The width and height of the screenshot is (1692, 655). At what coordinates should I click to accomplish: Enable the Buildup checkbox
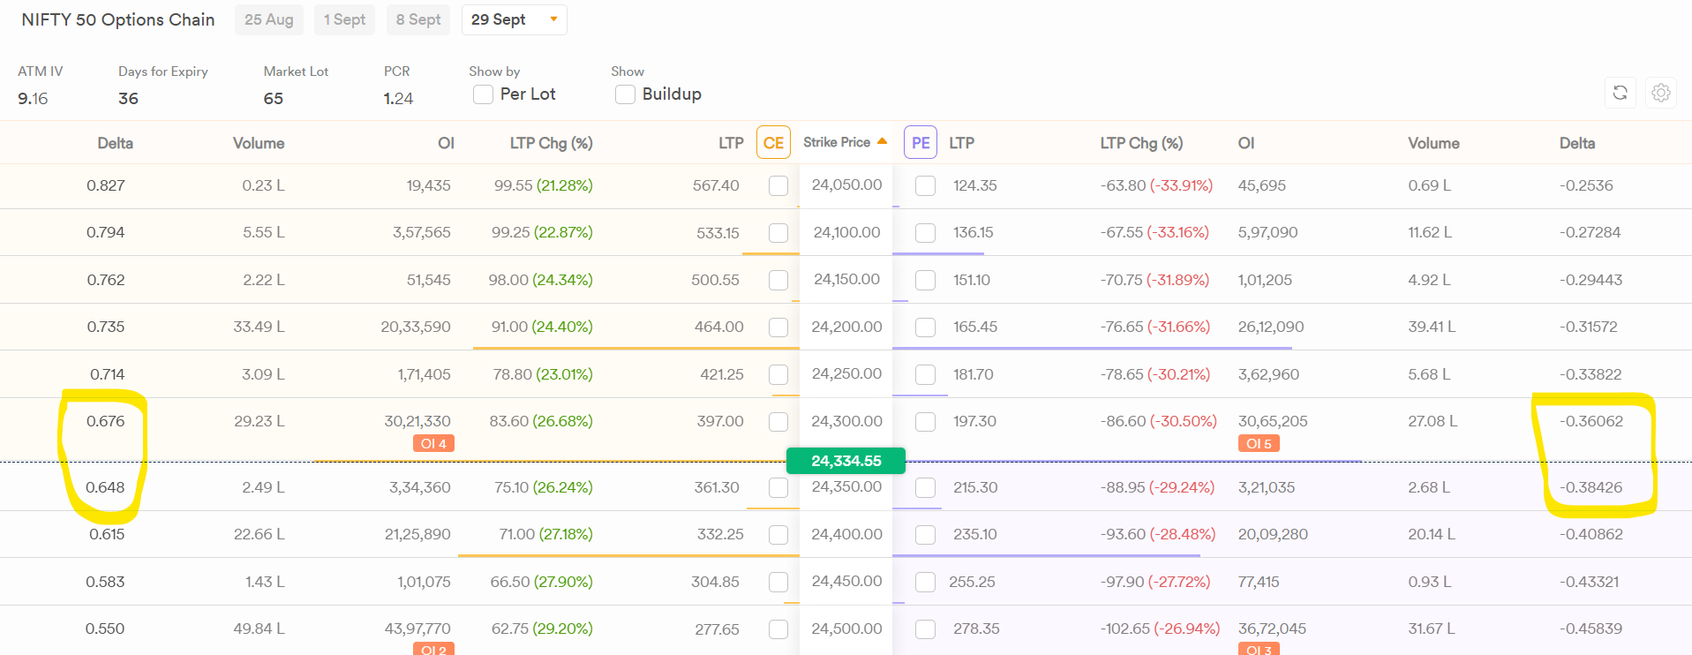point(625,94)
